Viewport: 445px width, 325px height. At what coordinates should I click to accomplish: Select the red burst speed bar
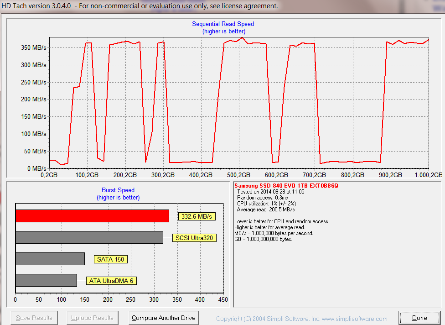coord(92,216)
